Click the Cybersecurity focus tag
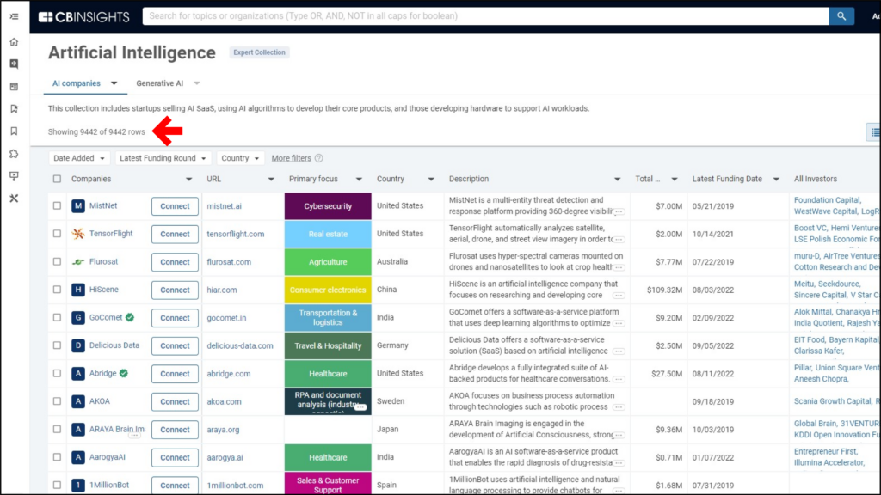881x495 pixels. 328,206
